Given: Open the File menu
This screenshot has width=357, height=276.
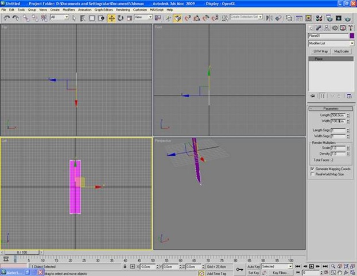Looking at the screenshot, I should pos(3,10).
